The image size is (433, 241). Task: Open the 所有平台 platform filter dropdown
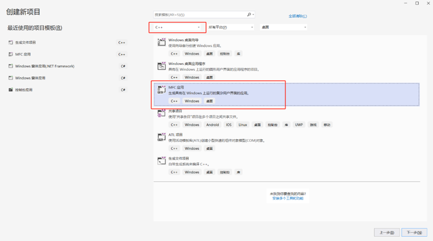coord(230,27)
